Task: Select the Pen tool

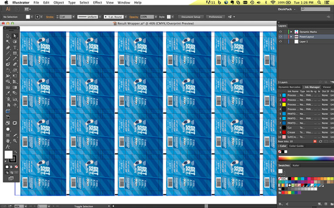Action: point(8,47)
